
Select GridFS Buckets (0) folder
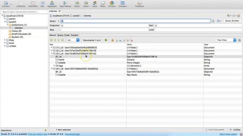[x=21, y=34]
